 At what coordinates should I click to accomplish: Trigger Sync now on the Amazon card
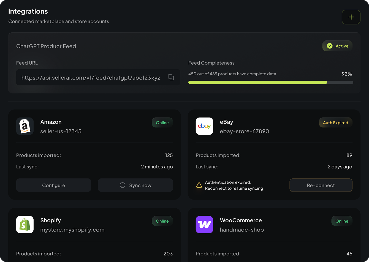[135, 185]
